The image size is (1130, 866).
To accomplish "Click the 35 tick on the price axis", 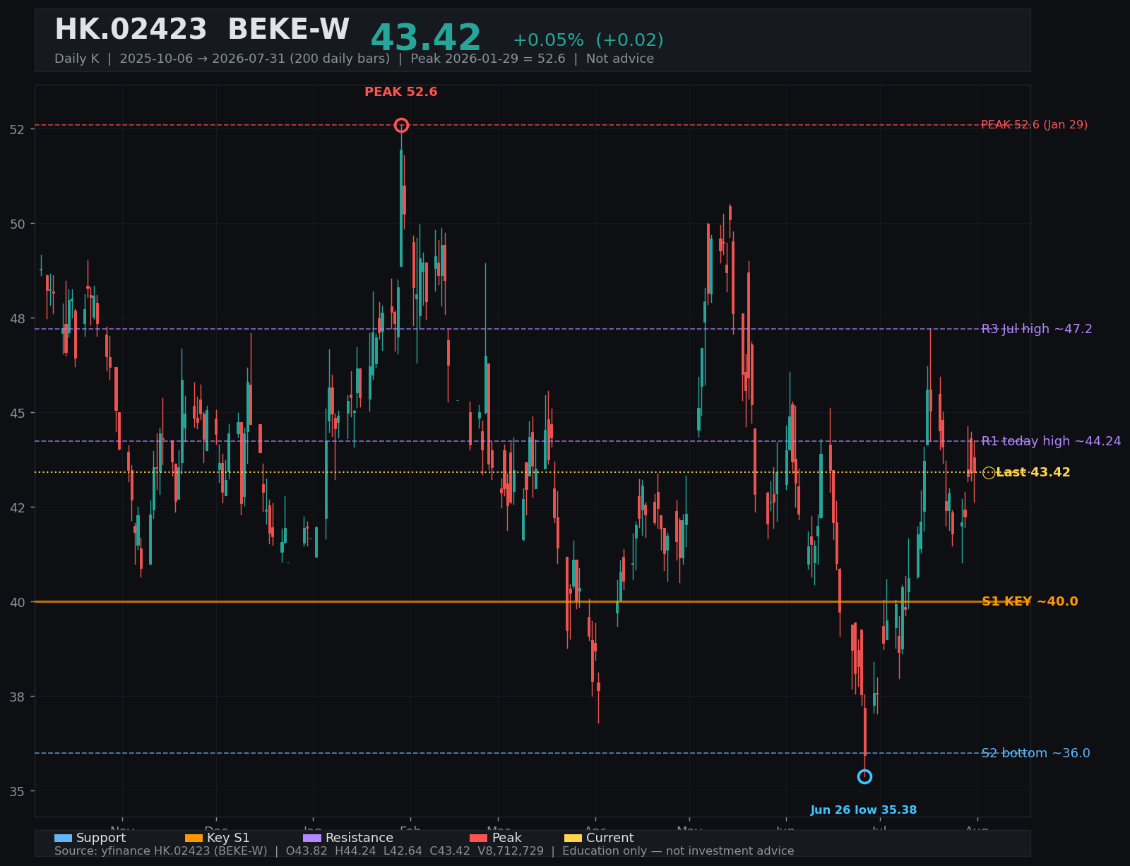I will point(17,792).
